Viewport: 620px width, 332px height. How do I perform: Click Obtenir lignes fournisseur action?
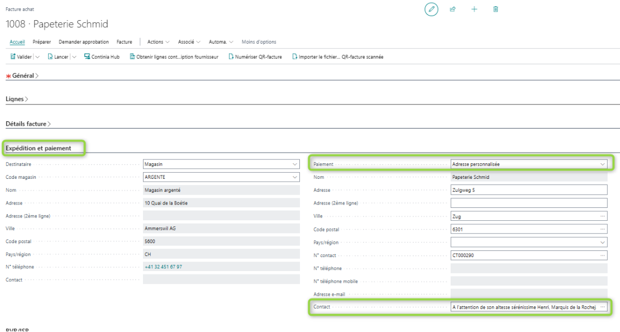(174, 57)
